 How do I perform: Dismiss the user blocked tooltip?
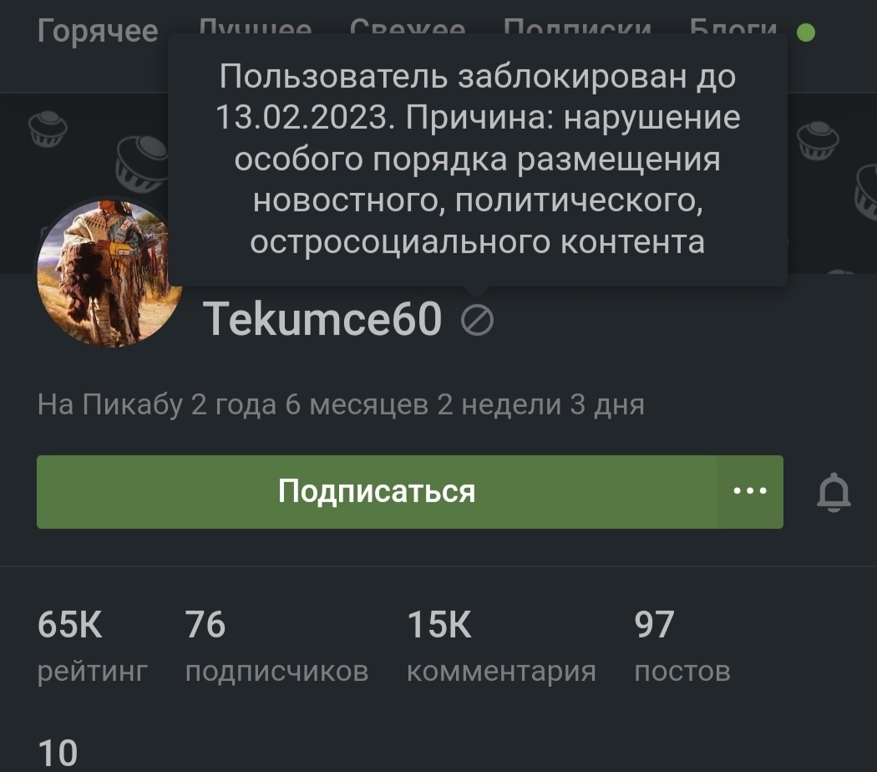click(478, 160)
